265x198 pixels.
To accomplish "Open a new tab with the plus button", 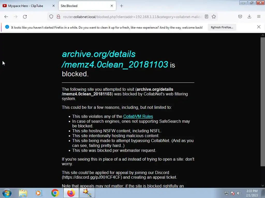I will click(122, 6).
